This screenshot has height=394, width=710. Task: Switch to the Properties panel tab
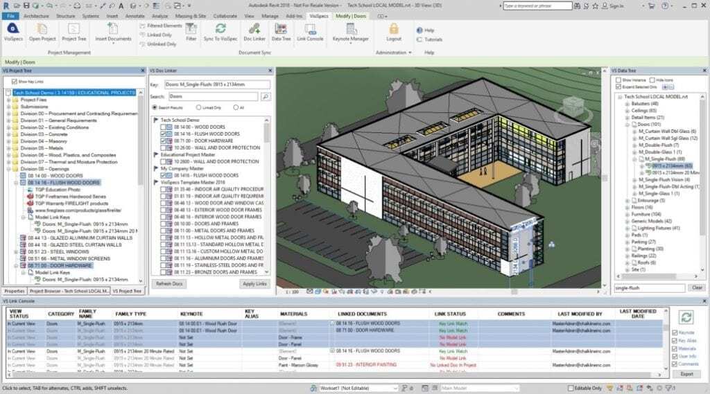15,291
